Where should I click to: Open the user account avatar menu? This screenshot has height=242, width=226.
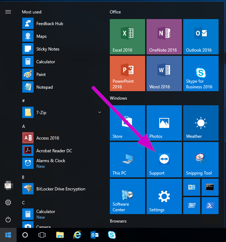pos(8,185)
